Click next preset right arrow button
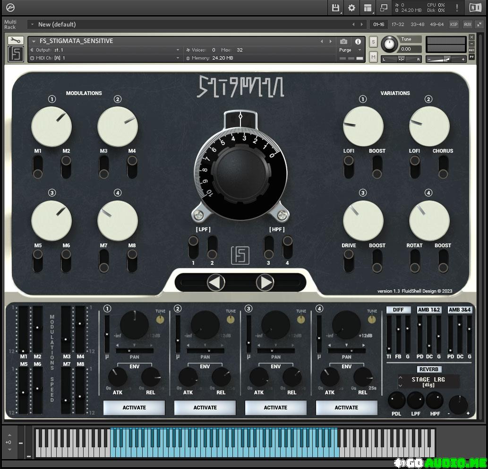Image resolution: width=488 pixels, height=469 pixels. pos(265,282)
